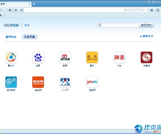This screenshot has height=134, width=161.
Task: Open the dark red Phoenix (ifeng) tile
Action: [147, 57]
